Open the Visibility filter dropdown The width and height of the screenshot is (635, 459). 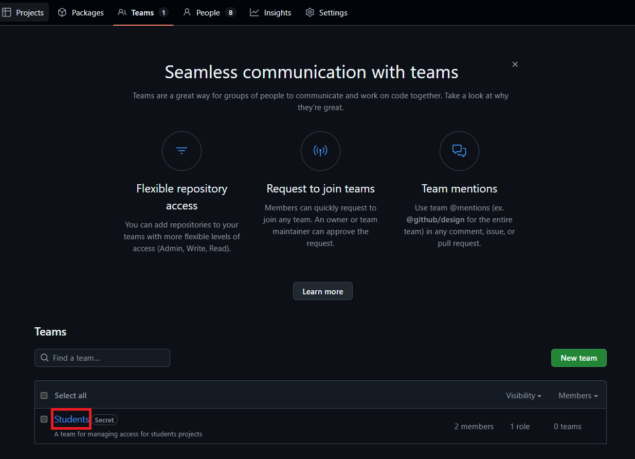point(523,395)
